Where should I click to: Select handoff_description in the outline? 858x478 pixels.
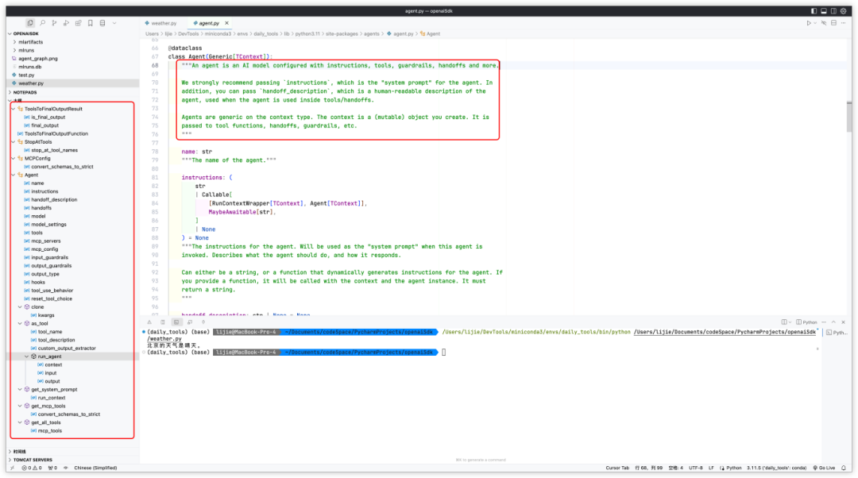tap(54, 199)
